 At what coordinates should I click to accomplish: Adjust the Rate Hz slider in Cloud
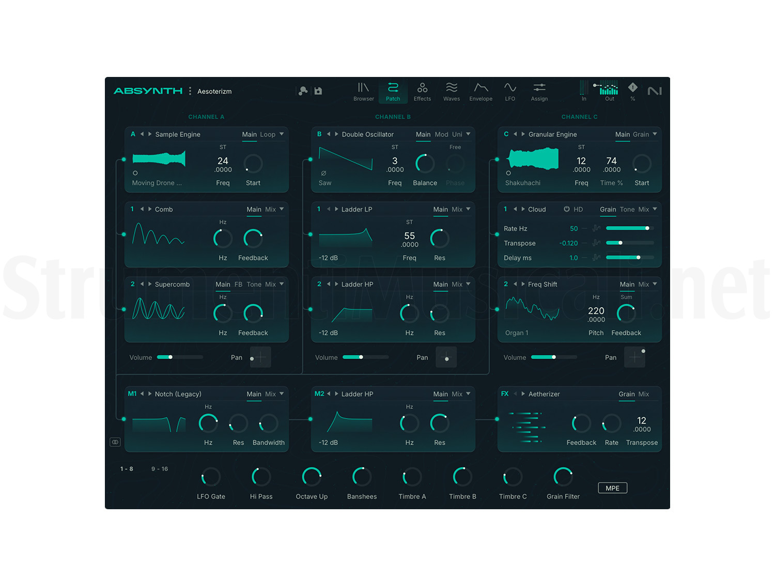click(x=630, y=228)
